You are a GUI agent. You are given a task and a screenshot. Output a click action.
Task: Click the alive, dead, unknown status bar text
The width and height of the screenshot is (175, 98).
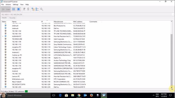(12, 91)
